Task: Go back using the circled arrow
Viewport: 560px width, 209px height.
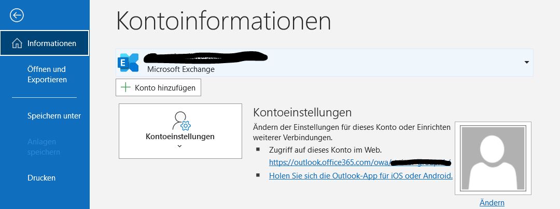Action: pyautogui.click(x=17, y=16)
